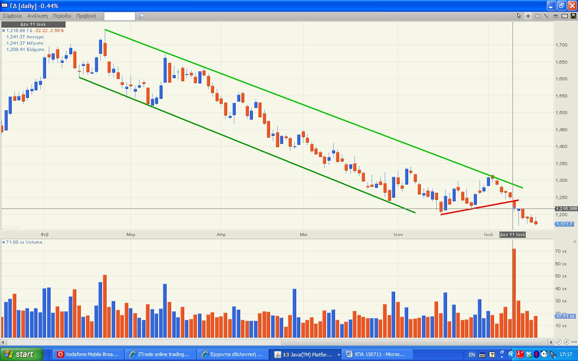Save chart with floppy disk icon
The height and width of the screenshot is (361, 578).
pyautogui.click(x=573, y=16)
